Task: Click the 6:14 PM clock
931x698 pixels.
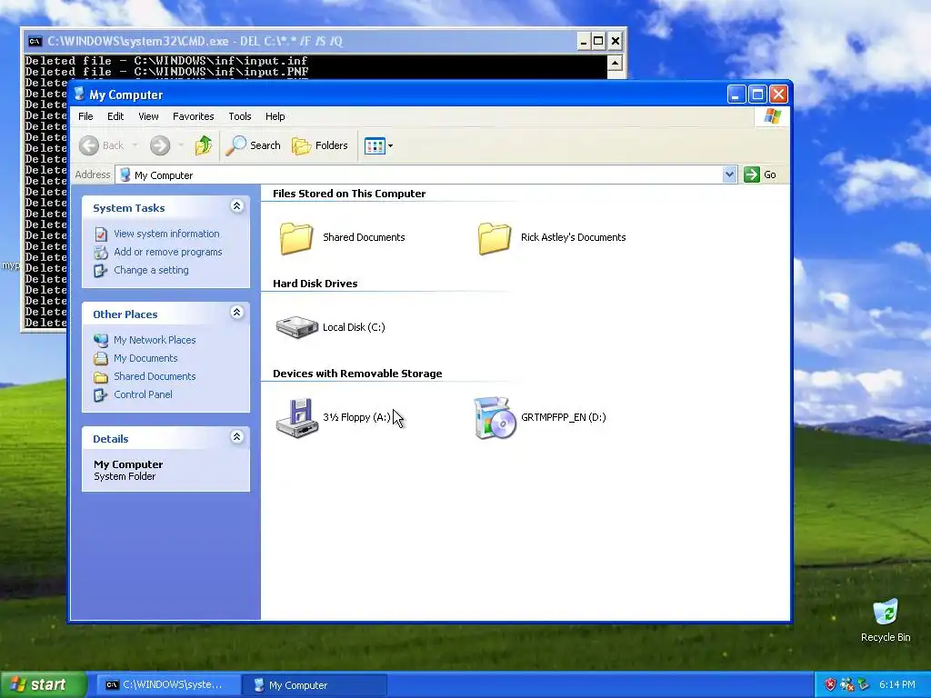Action: point(897,684)
